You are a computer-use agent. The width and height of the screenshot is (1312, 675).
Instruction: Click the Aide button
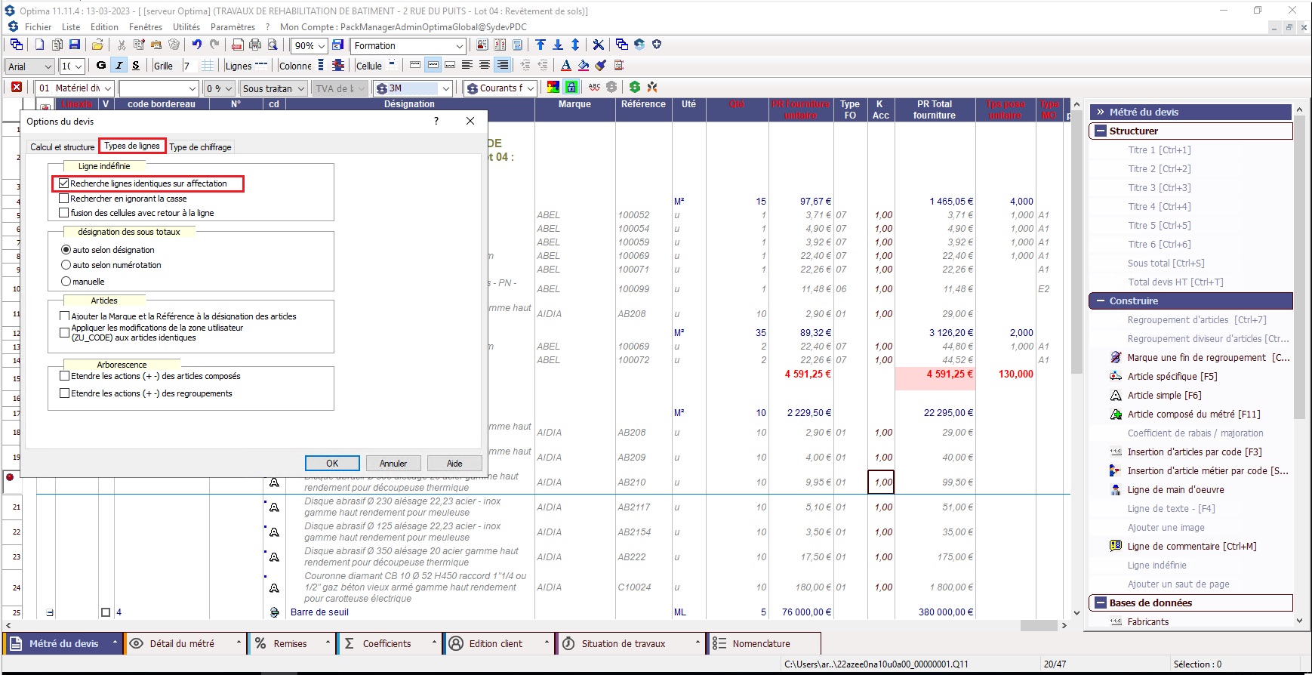454,464
